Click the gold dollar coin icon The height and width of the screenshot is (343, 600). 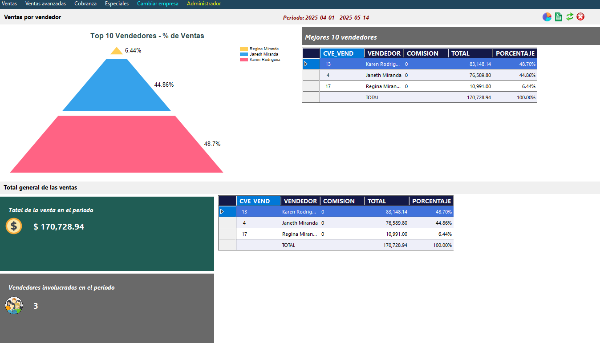pos(14,226)
